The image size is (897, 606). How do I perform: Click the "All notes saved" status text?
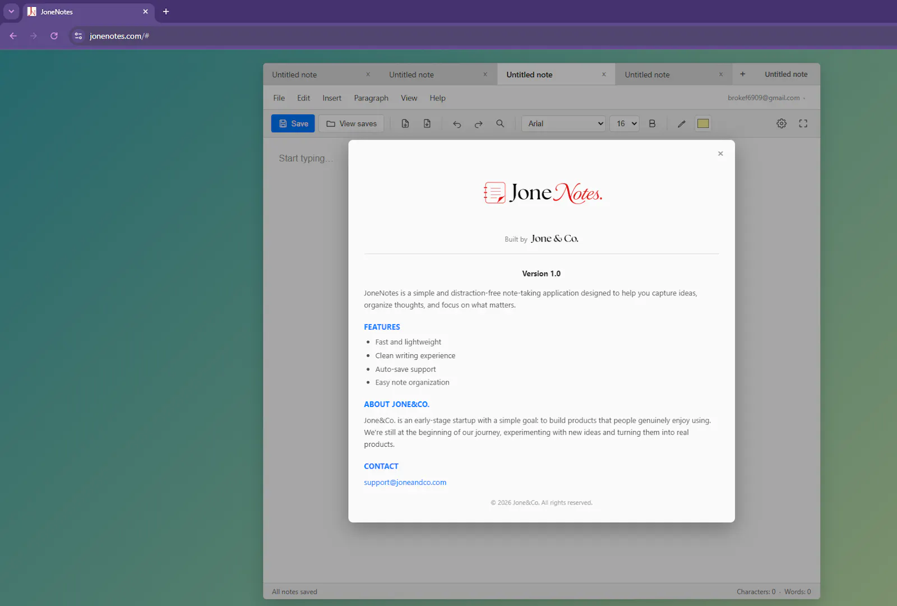[294, 592]
